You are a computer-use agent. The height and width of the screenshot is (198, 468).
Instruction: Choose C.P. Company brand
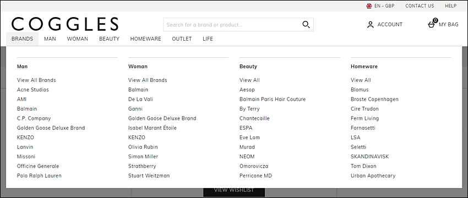coord(34,118)
